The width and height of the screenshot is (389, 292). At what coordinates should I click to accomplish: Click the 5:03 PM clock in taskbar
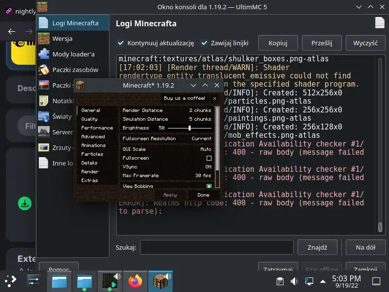click(346, 281)
